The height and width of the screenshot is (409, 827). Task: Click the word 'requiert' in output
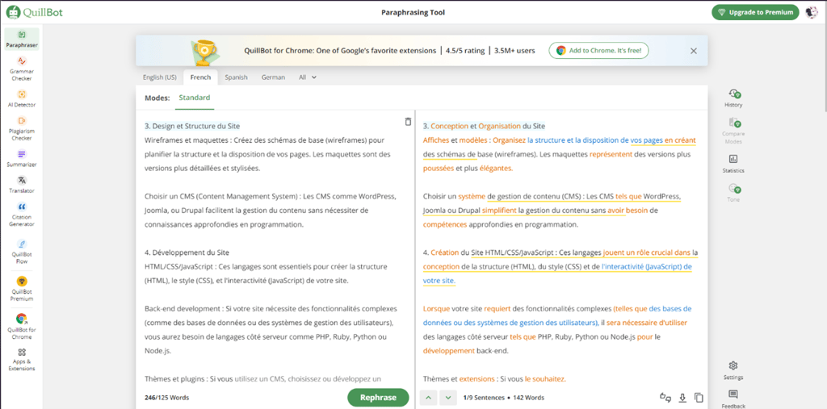coord(497,308)
